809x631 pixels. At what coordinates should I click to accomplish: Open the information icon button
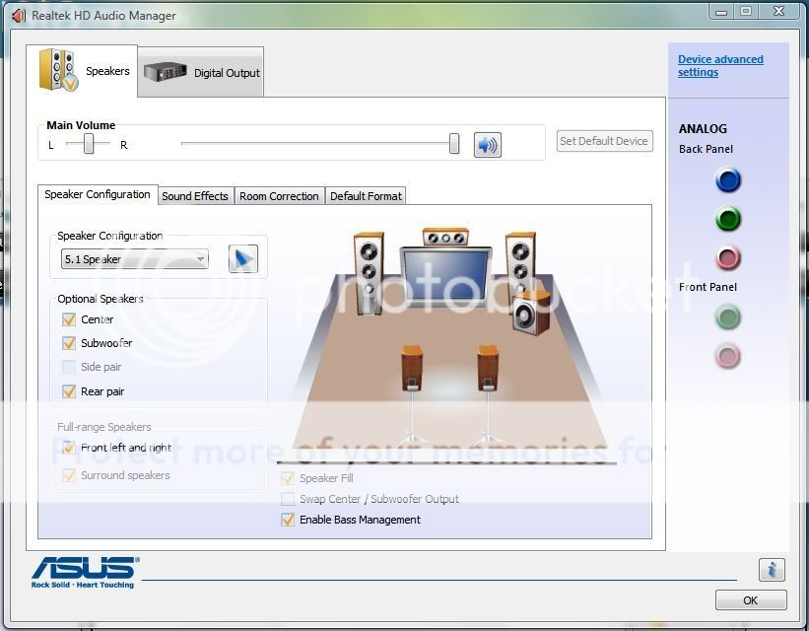[x=772, y=569]
